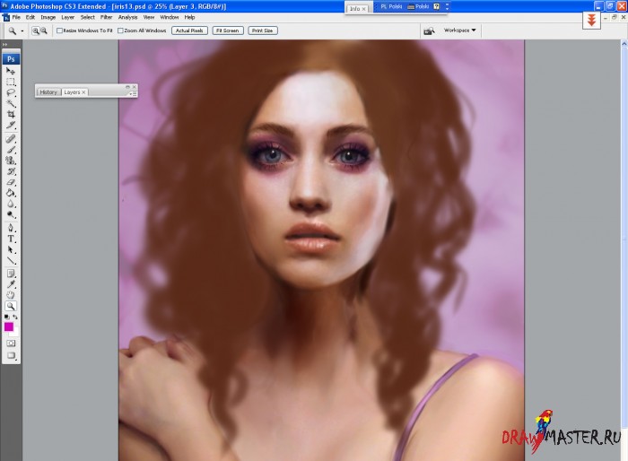628x461 pixels.
Task: Open the Filter menu
Action: (106, 17)
